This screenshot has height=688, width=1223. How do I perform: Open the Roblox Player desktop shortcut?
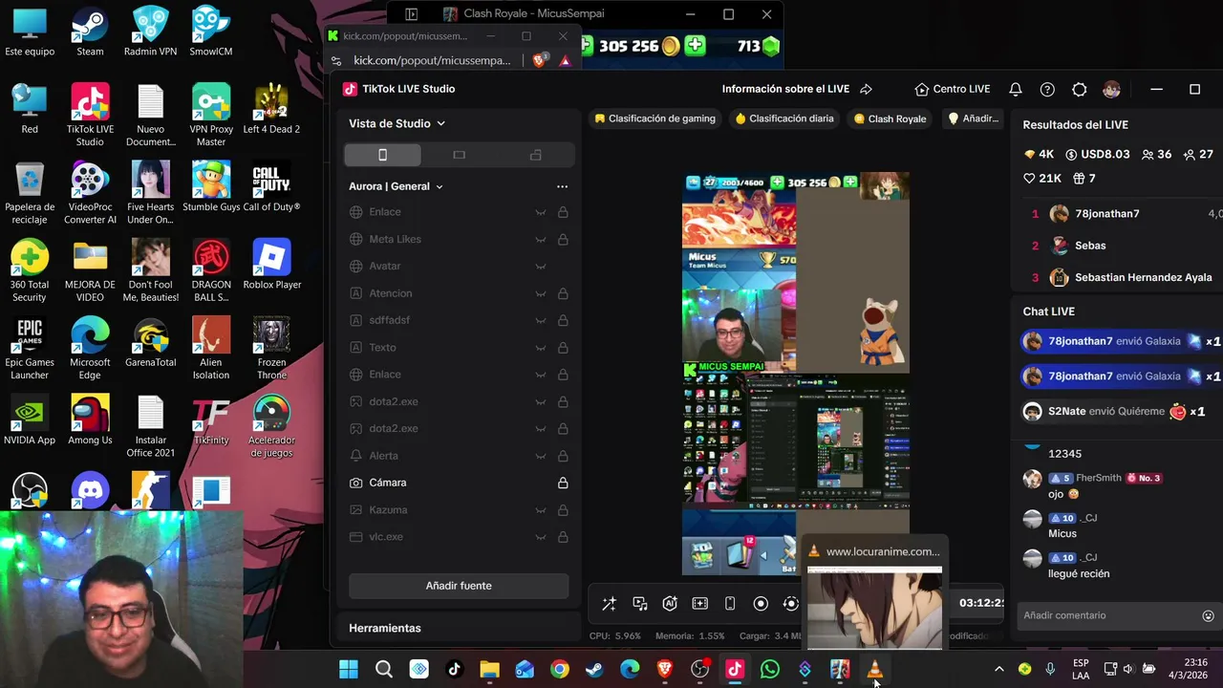tap(271, 265)
